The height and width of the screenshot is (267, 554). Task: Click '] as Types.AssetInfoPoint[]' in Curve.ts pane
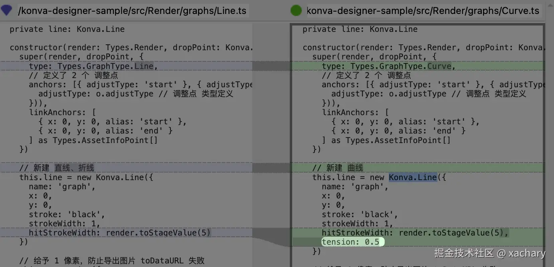point(386,140)
